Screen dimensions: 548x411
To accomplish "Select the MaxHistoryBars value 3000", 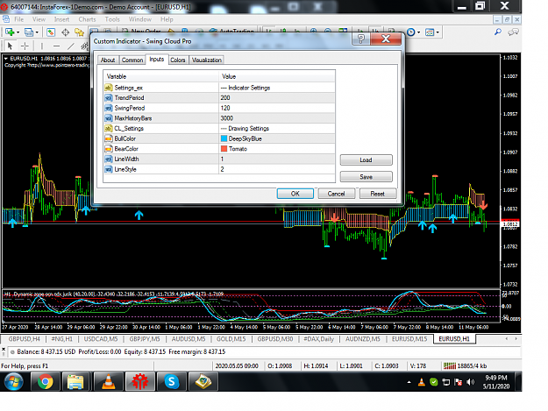I will 276,118.
